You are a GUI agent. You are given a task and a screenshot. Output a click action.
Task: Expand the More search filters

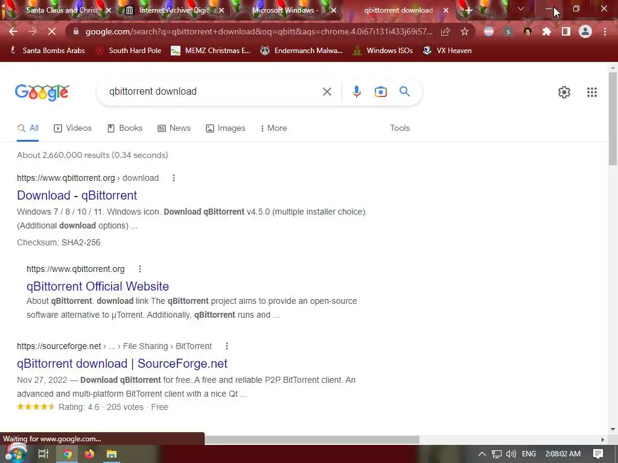[x=273, y=128]
